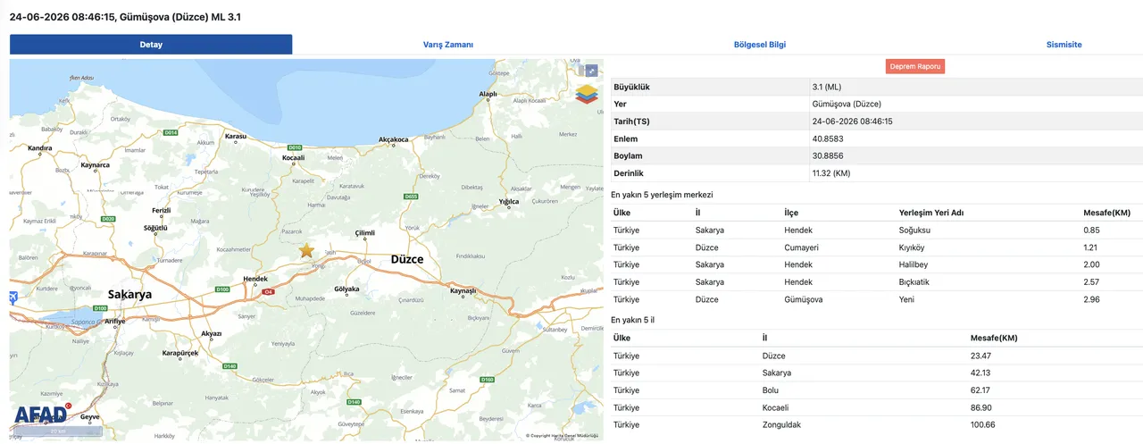Click the Büyüklük row label

click(631, 87)
